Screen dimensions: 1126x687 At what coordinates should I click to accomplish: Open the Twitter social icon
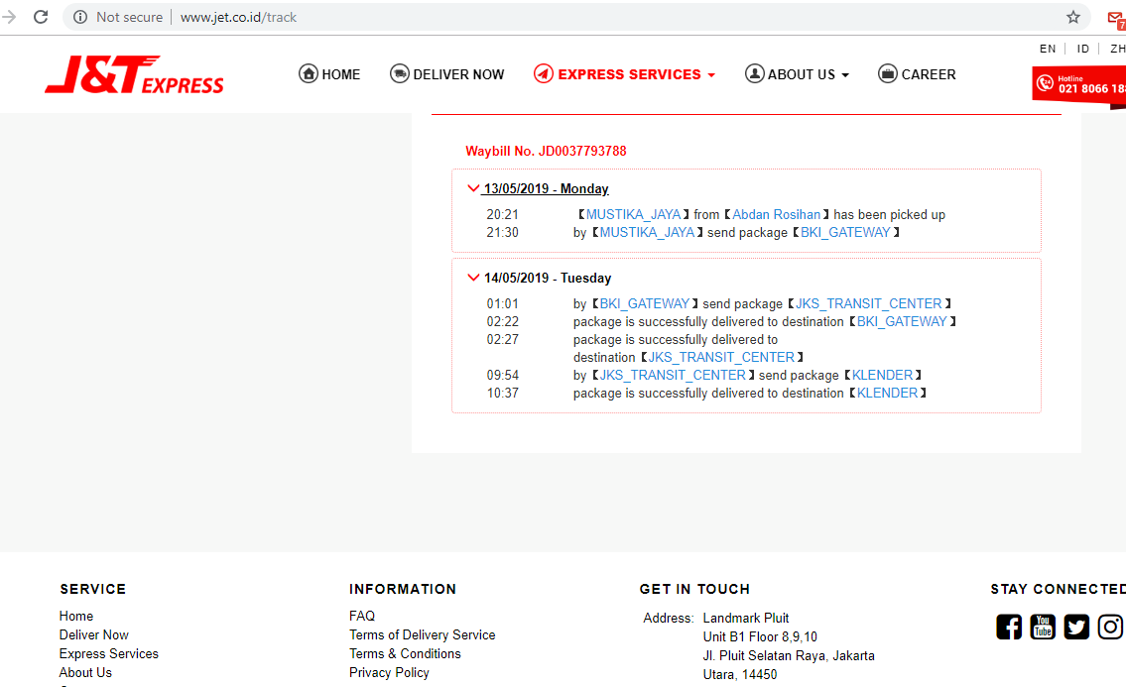point(1076,627)
